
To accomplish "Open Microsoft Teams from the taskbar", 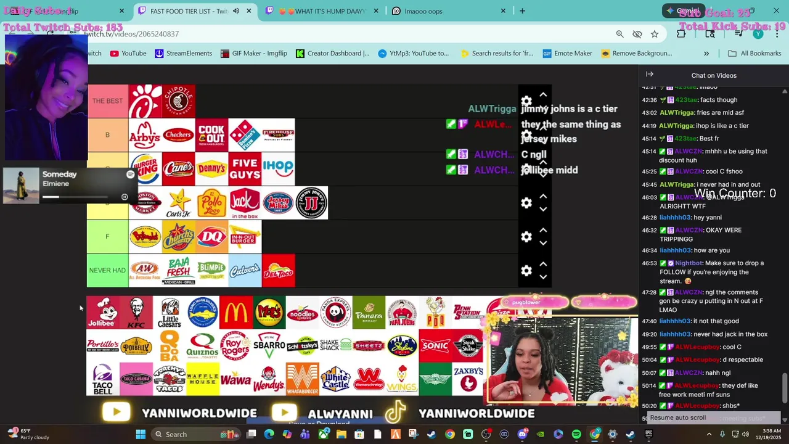I will 305,434.
